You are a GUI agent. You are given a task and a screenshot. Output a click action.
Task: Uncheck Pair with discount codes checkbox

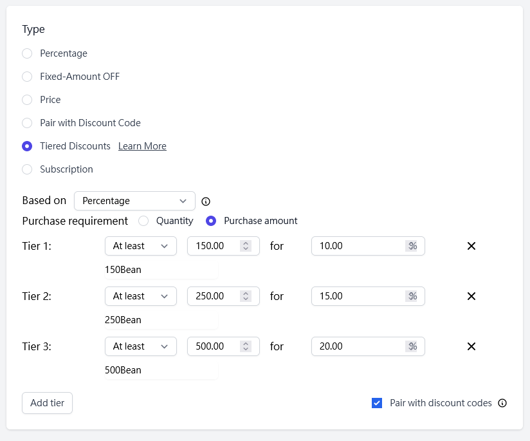377,403
